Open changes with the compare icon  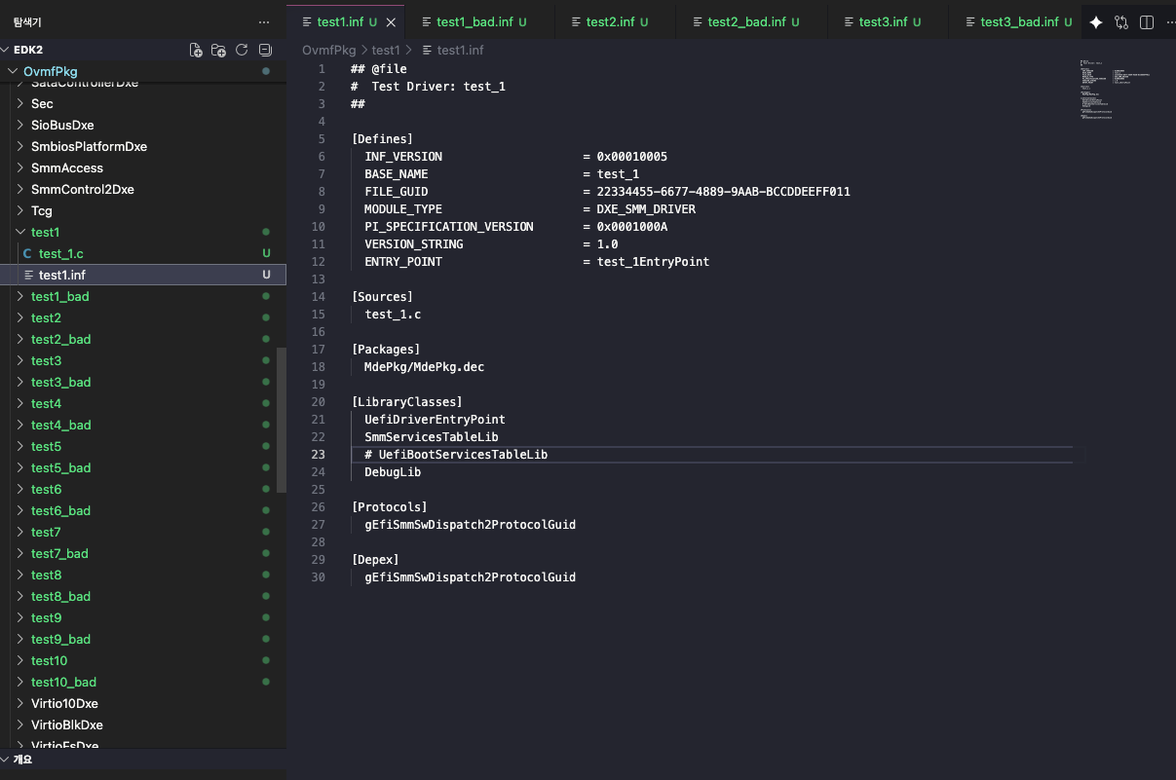[x=1121, y=22]
